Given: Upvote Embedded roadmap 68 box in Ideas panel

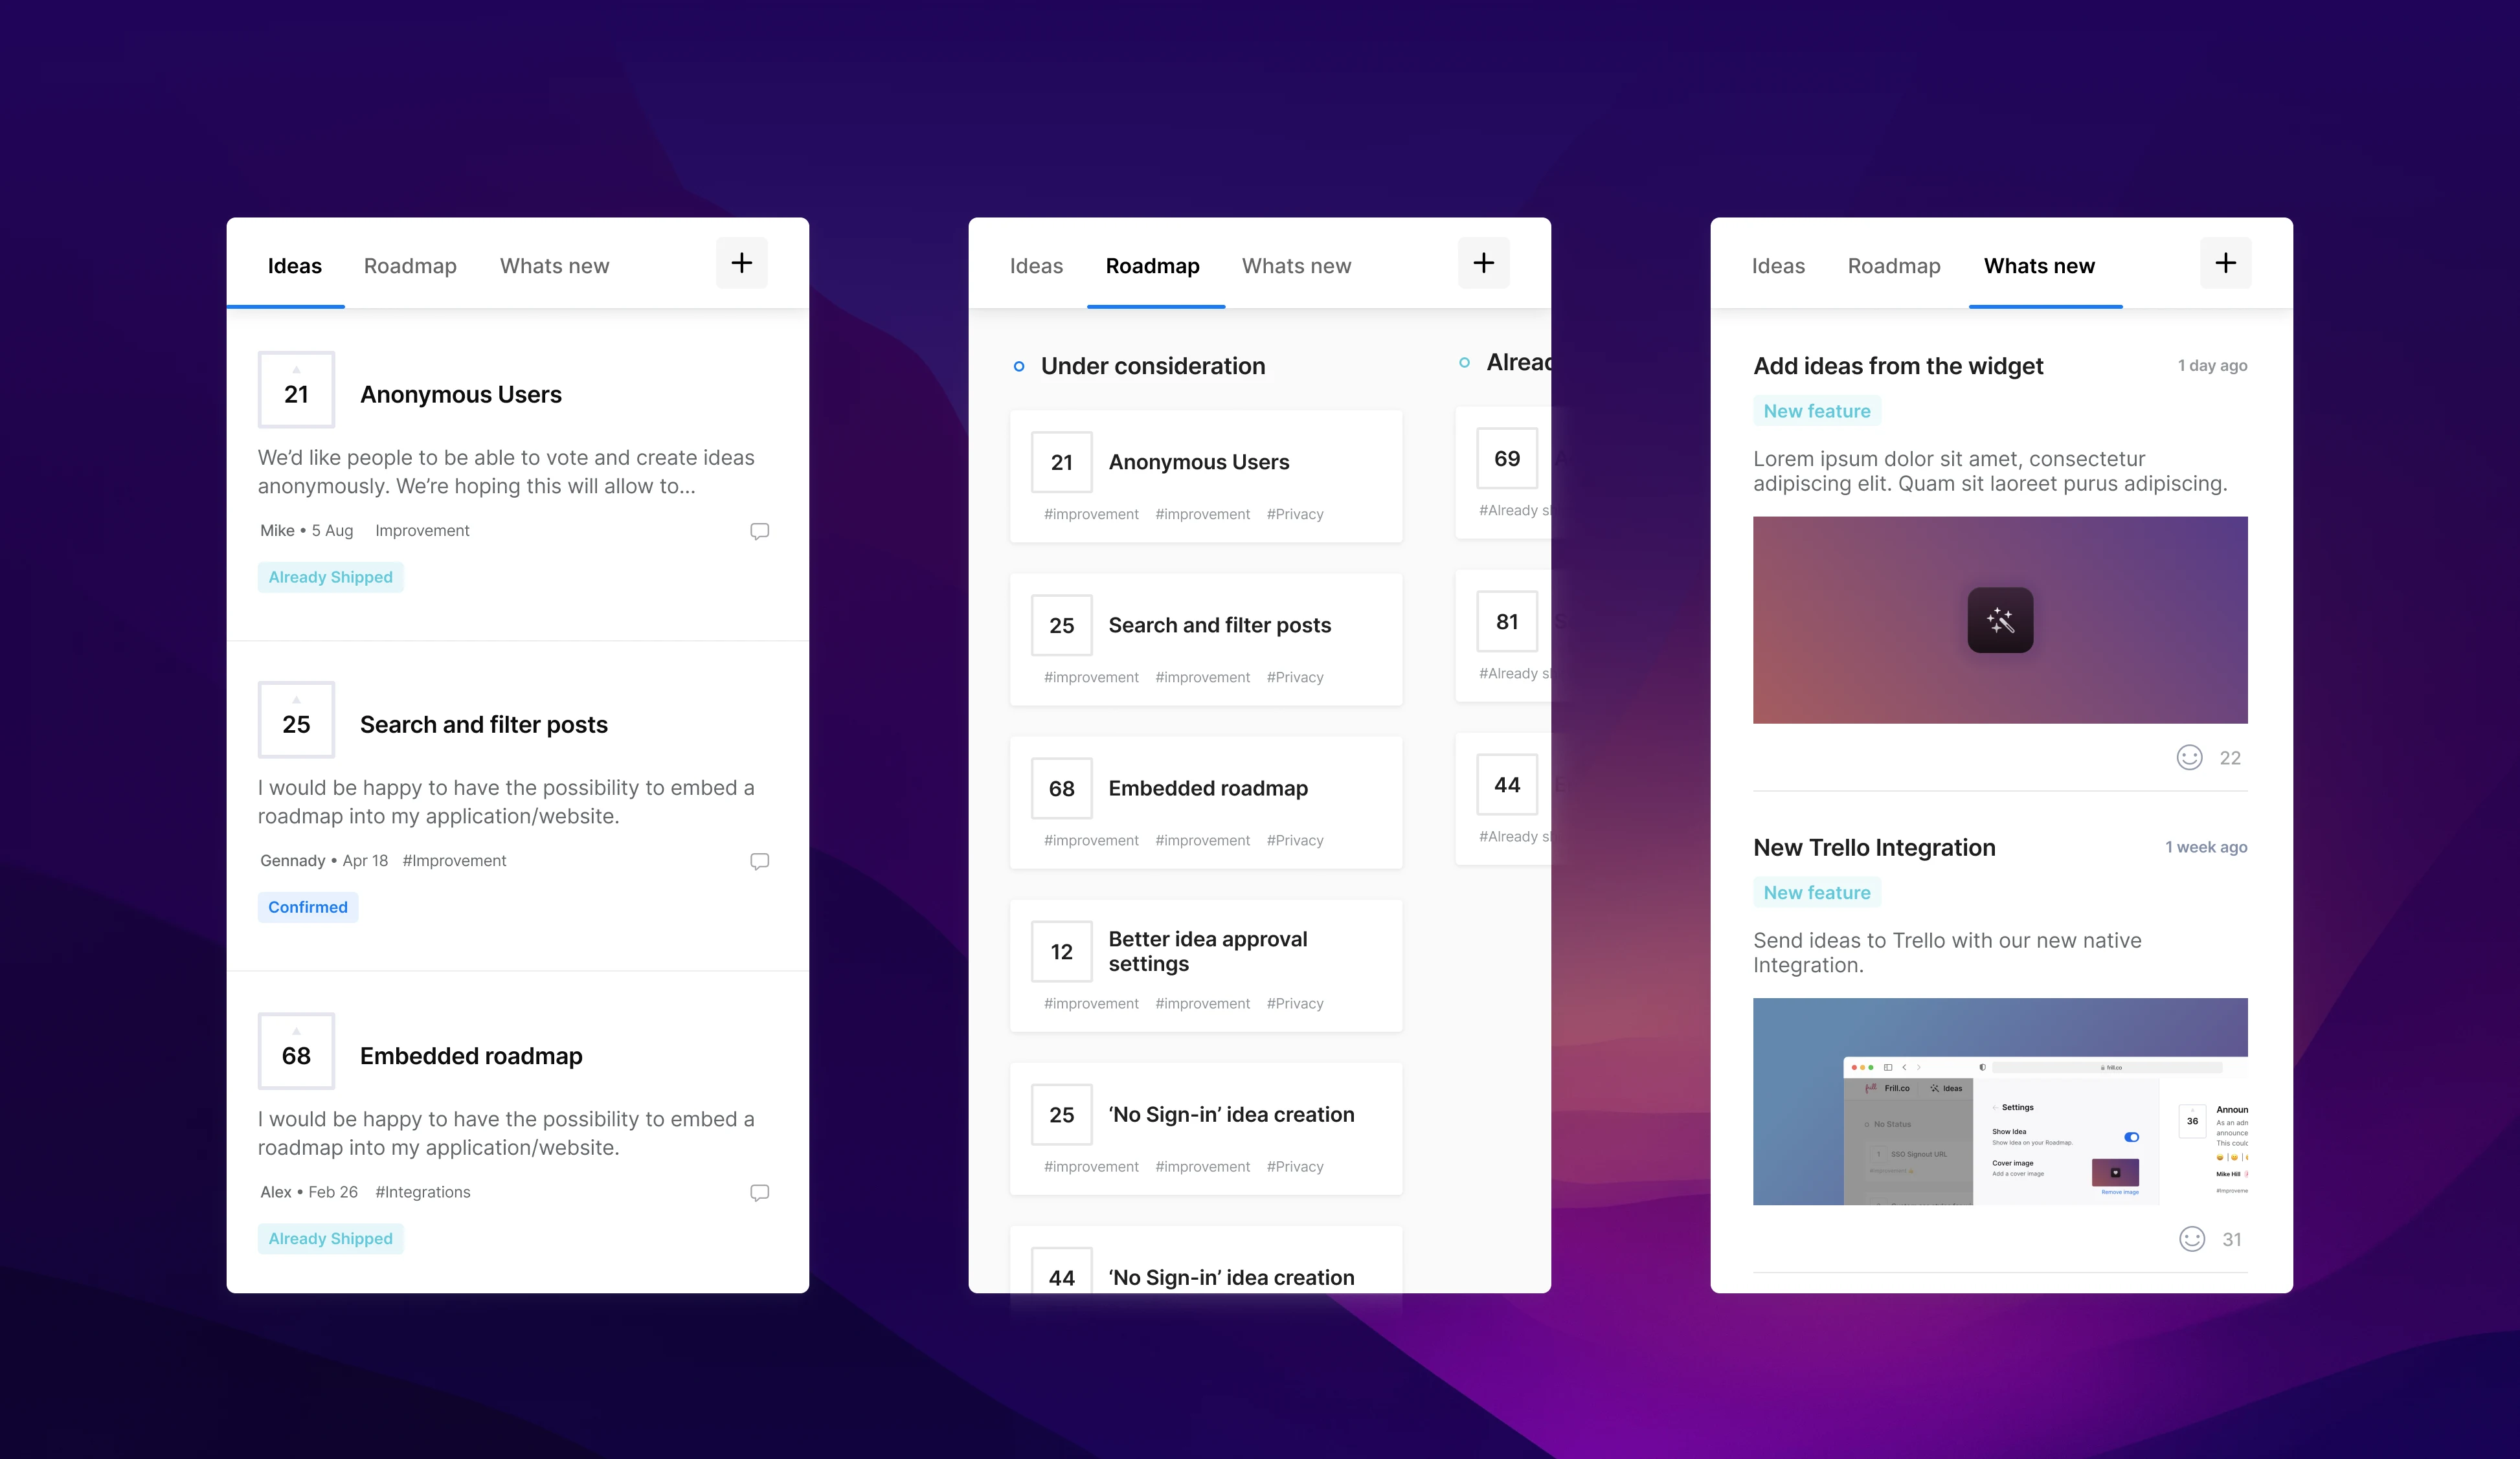Looking at the screenshot, I should pos(296,1051).
